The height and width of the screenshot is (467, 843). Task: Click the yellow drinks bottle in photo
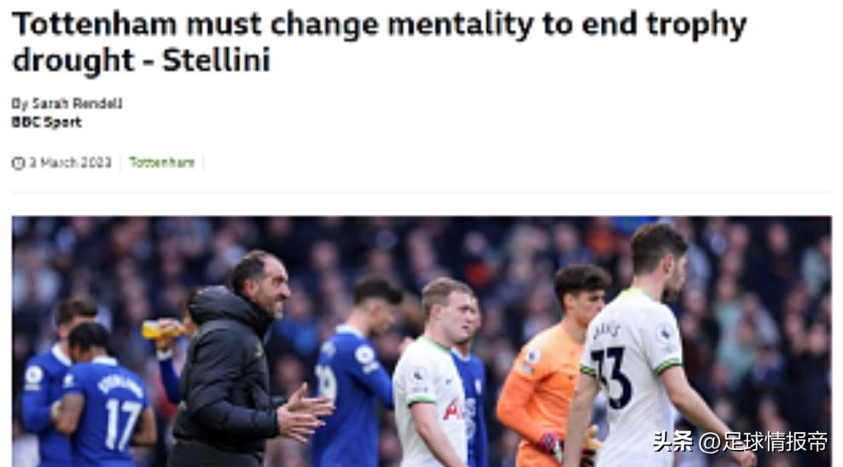pos(160,330)
